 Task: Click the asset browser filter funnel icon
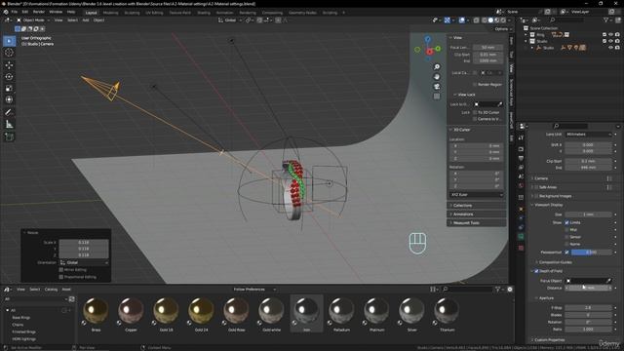point(498,290)
